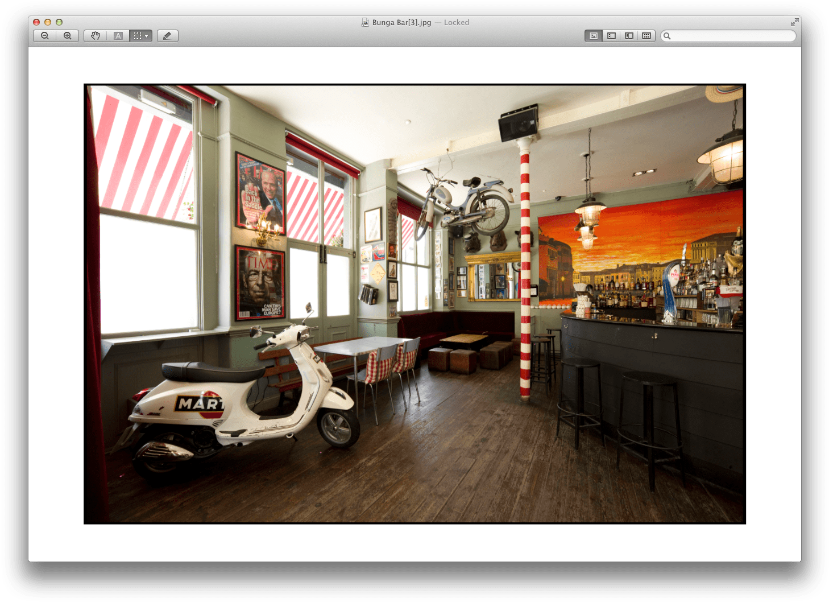The height and width of the screenshot is (602, 829).
Task: Select the Zoom Out tool
Action: (x=44, y=35)
